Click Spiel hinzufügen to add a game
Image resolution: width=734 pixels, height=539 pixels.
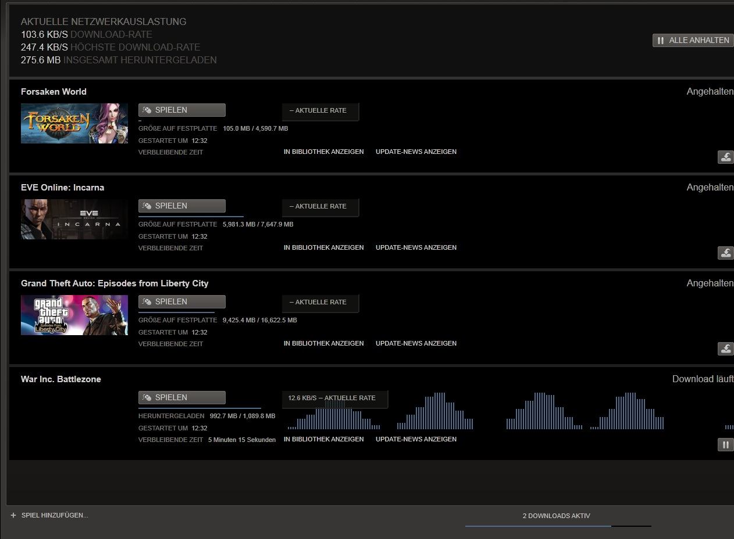pyautogui.click(x=55, y=515)
